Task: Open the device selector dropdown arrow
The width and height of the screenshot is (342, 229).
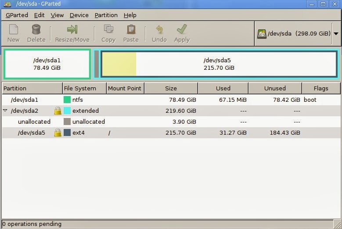Action: [336, 34]
